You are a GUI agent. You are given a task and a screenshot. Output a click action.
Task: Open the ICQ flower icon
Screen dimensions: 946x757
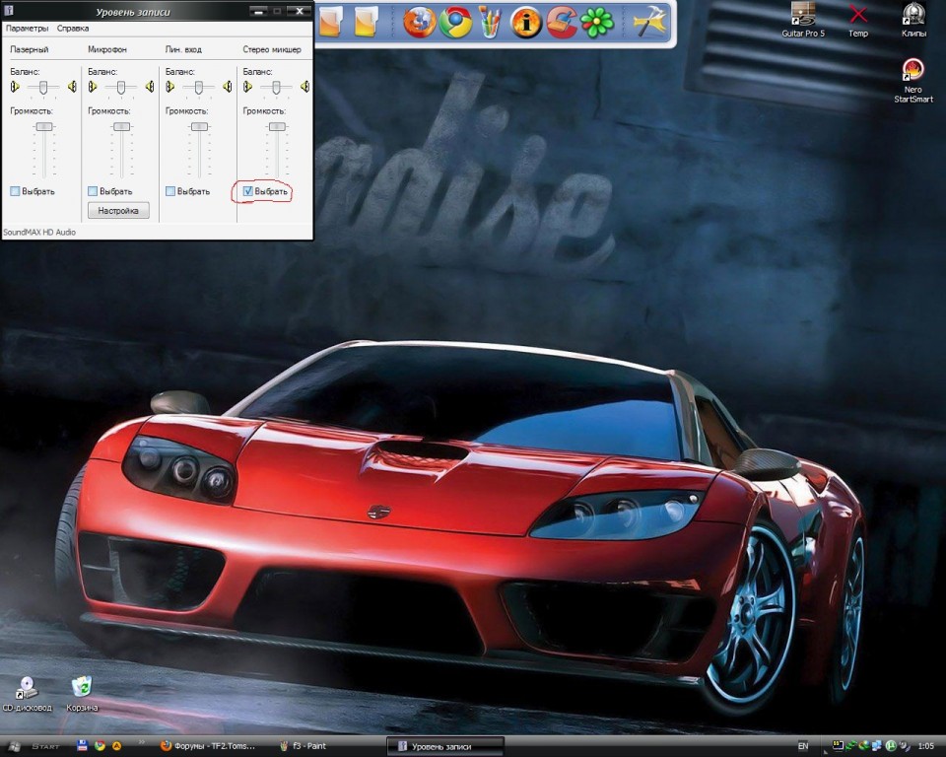(596, 22)
